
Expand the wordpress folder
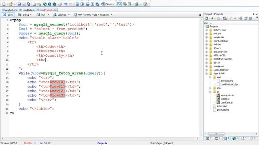point(206,66)
